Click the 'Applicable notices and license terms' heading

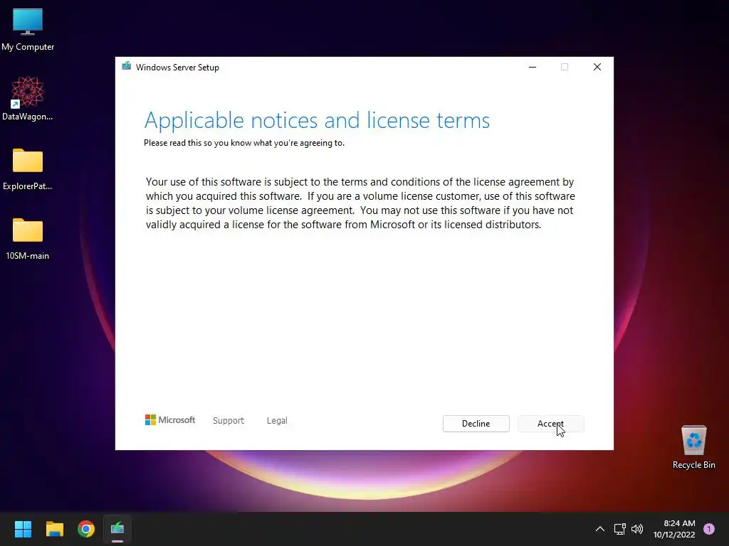[317, 120]
